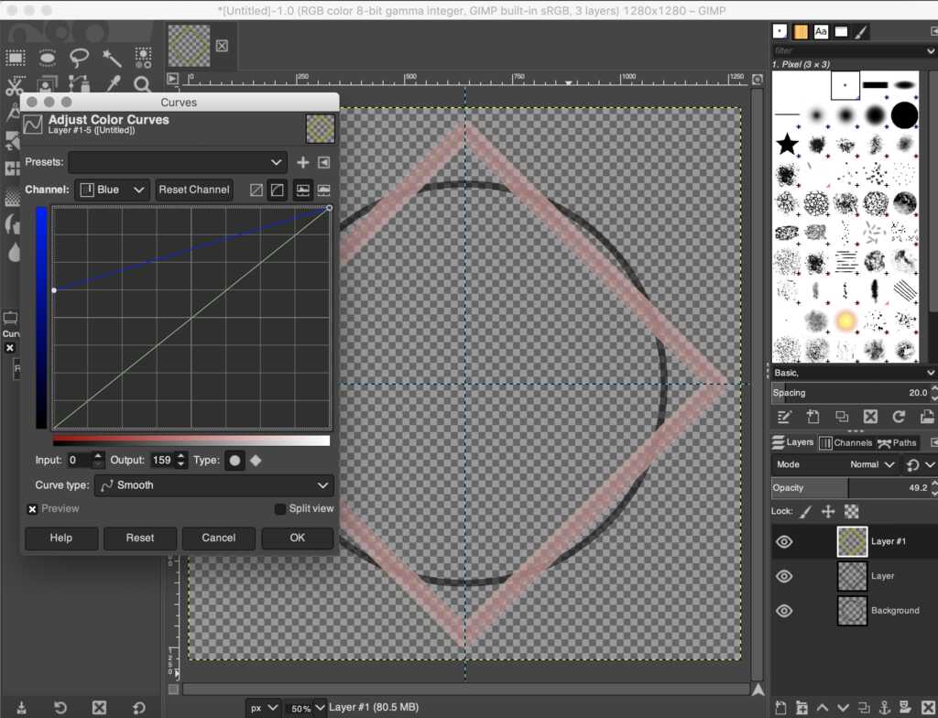Image resolution: width=938 pixels, height=718 pixels.
Task: Select the Free Select lasso tool
Action: pyautogui.click(x=80, y=58)
